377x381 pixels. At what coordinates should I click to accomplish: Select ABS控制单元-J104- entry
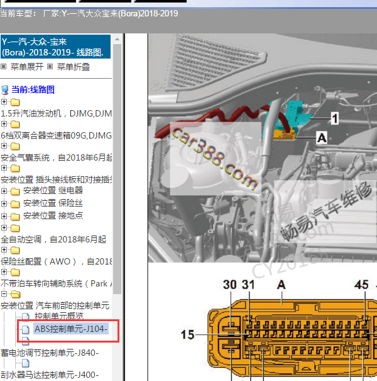[x=71, y=329]
